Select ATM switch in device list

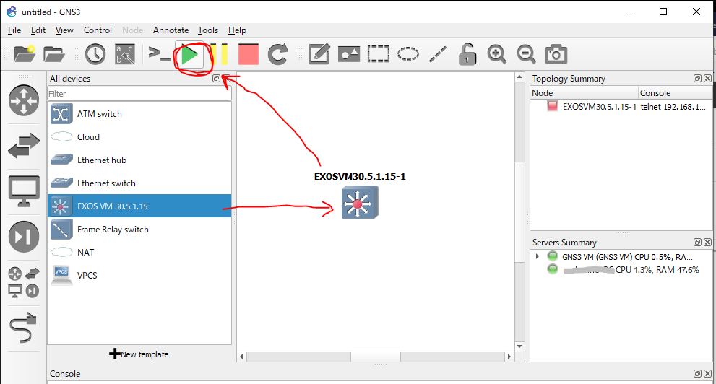click(139, 114)
